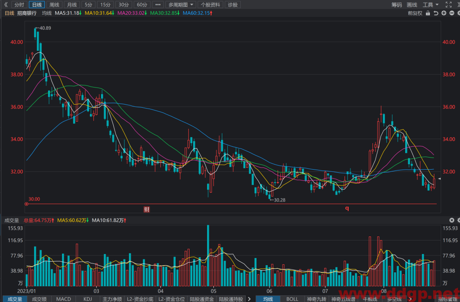Image resolution: width=460 pixels, height=302 pixels.
Task: Click the 2023/01 date axis label
Action: click(x=27, y=291)
